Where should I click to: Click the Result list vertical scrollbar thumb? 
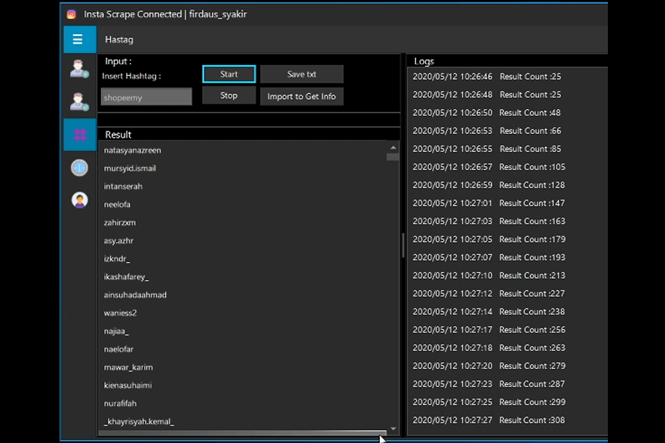coord(393,157)
